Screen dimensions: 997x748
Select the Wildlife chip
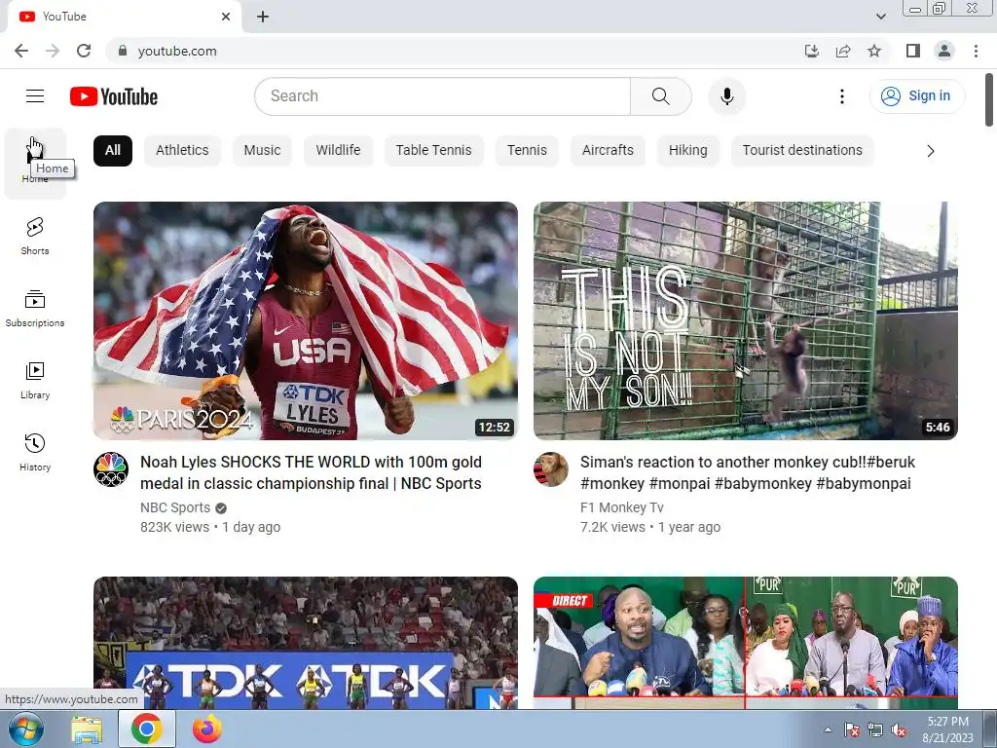[x=338, y=151]
